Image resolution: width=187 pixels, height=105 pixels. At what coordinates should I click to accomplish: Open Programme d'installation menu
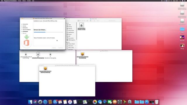tap(10, 1)
